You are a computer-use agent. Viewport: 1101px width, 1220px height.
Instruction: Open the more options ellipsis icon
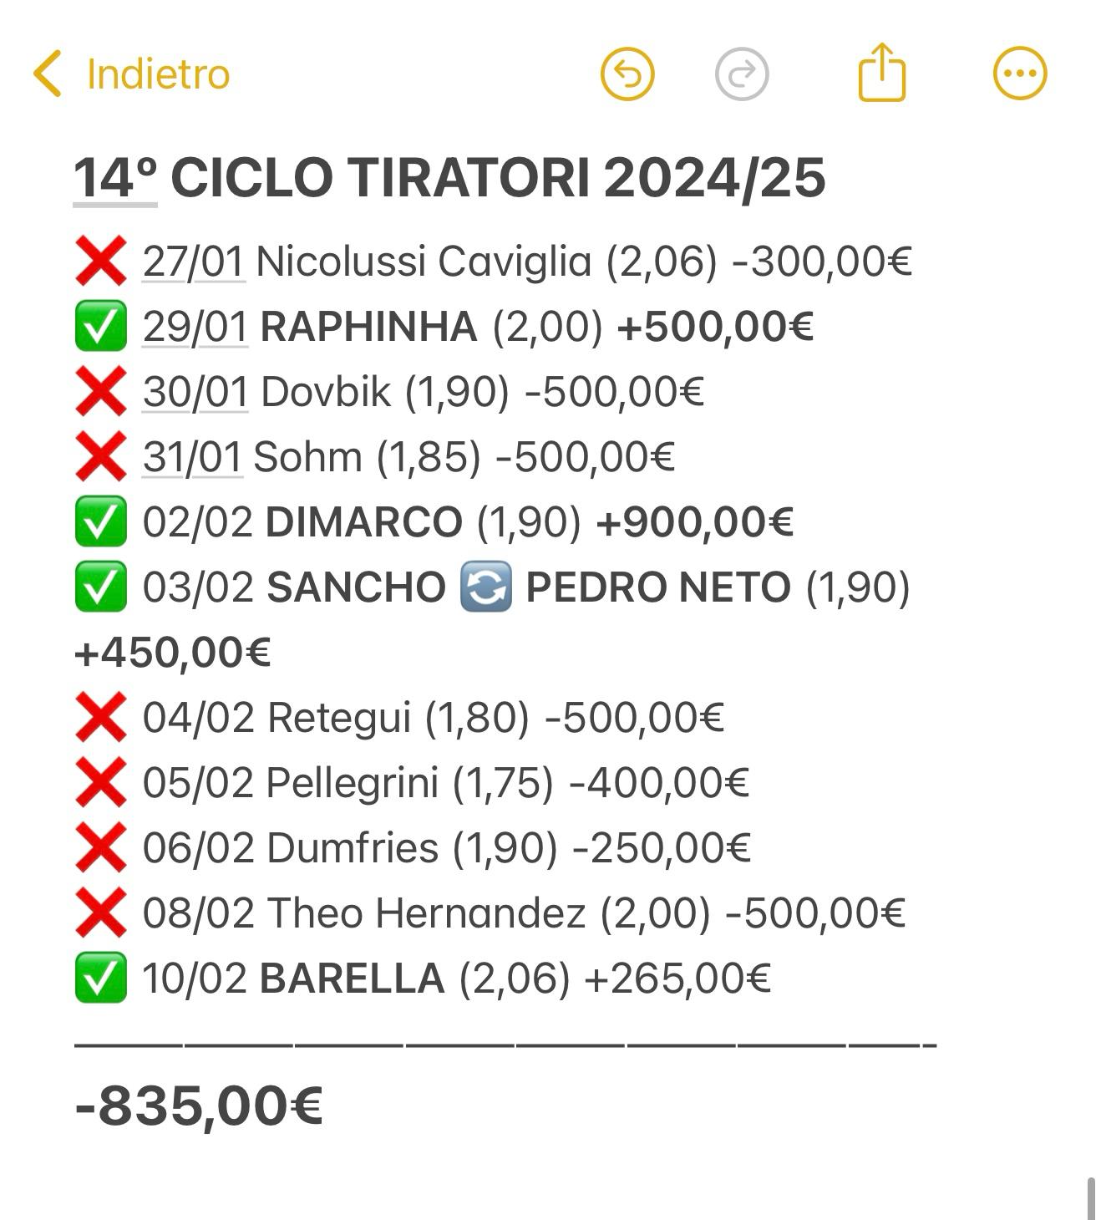(x=1020, y=74)
